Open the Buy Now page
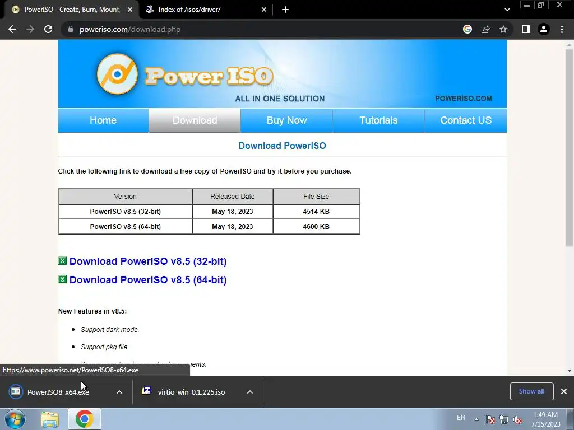Viewport: 574px width, 430px height. pos(286,120)
